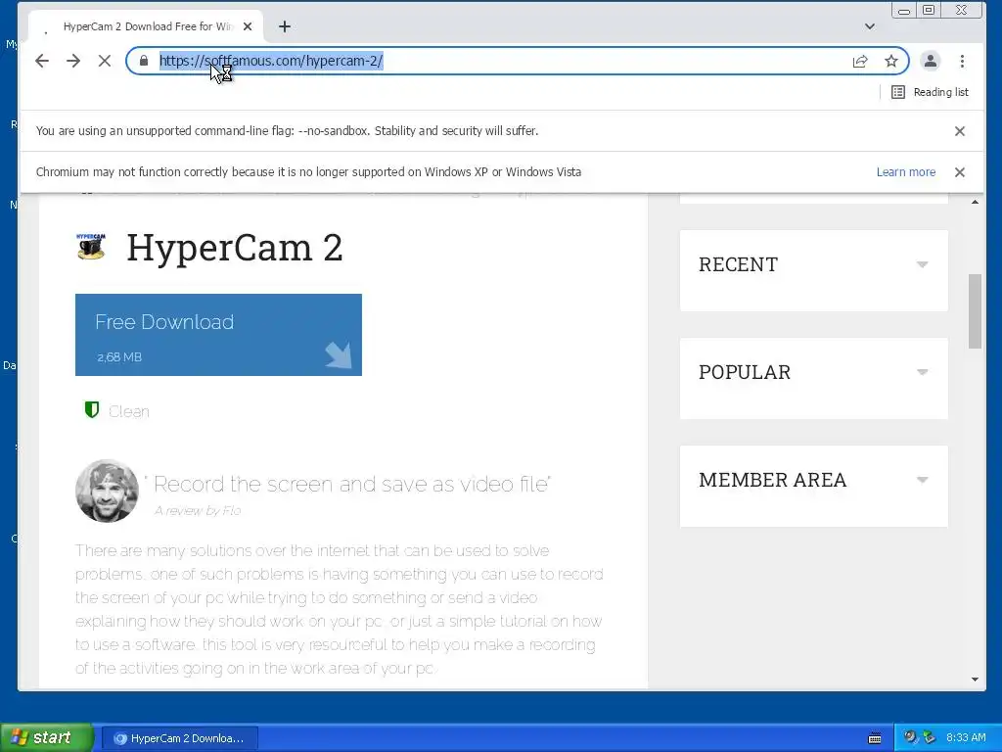Stop loading the page
The image size is (1002, 752).
click(x=105, y=61)
